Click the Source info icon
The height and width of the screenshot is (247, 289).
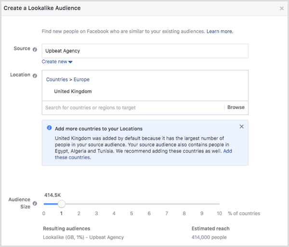click(x=35, y=50)
